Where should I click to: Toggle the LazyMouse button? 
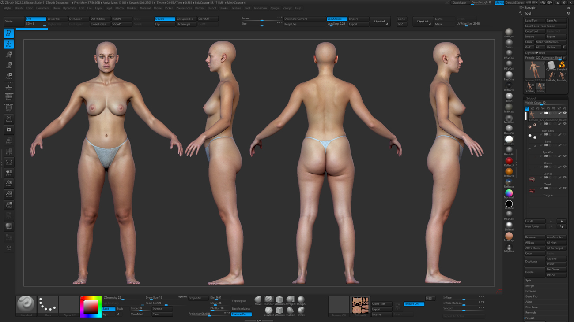pyautogui.click(x=337, y=19)
